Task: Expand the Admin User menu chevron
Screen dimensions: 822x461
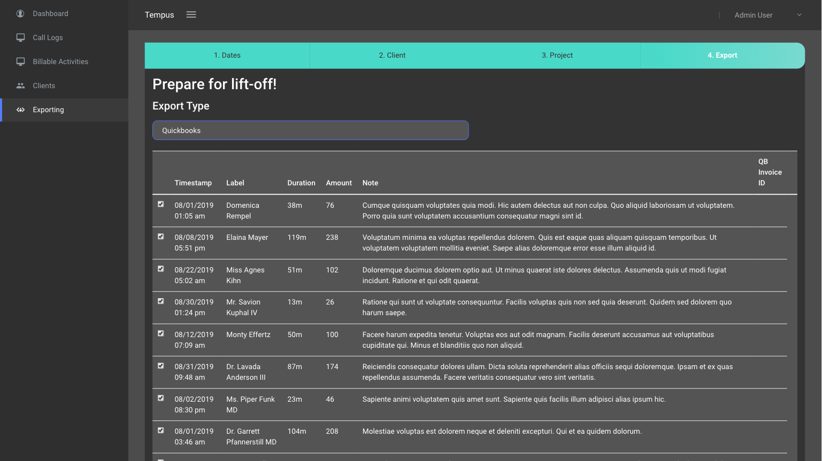Action: point(799,15)
